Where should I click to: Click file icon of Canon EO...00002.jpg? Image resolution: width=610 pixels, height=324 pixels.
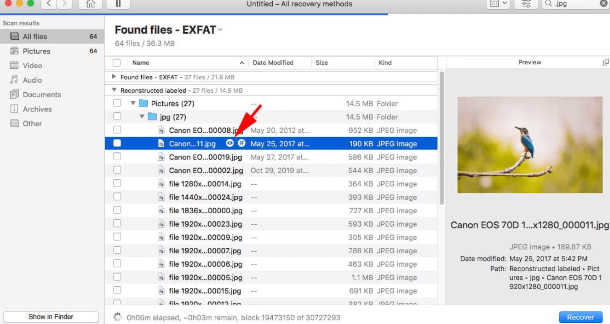(x=161, y=170)
